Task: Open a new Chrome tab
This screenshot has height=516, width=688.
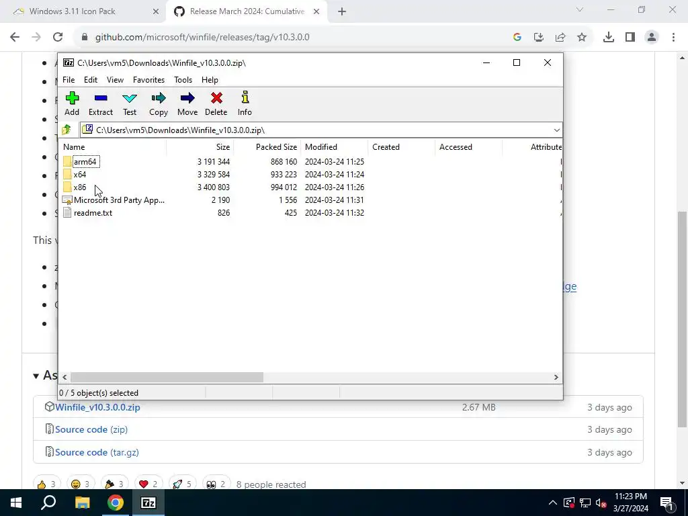Action: 342,12
